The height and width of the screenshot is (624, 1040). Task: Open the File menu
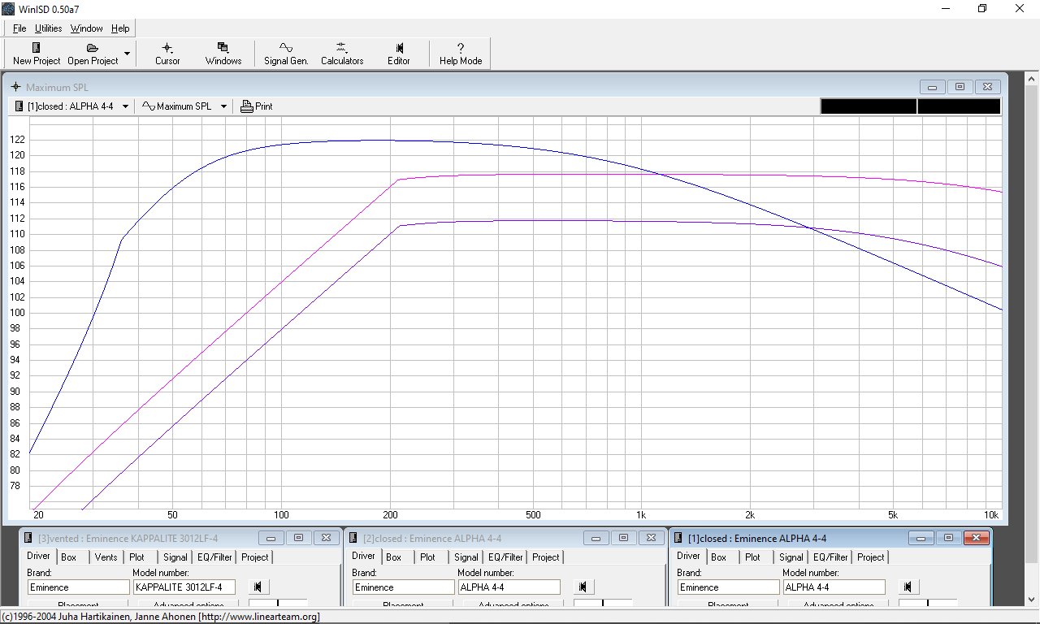19,28
